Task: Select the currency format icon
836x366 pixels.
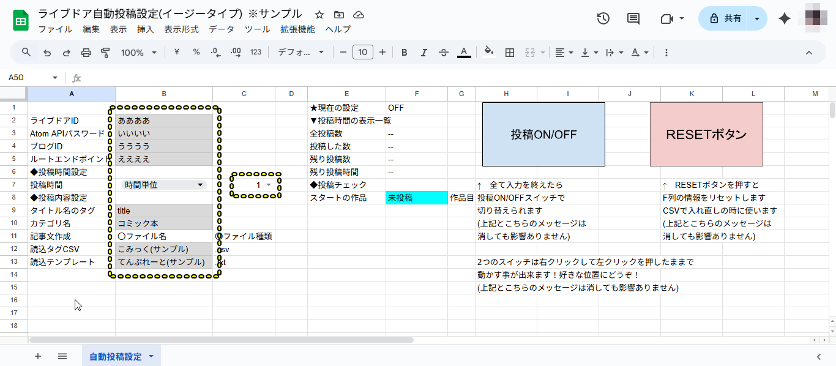Action: tap(176, 53)
